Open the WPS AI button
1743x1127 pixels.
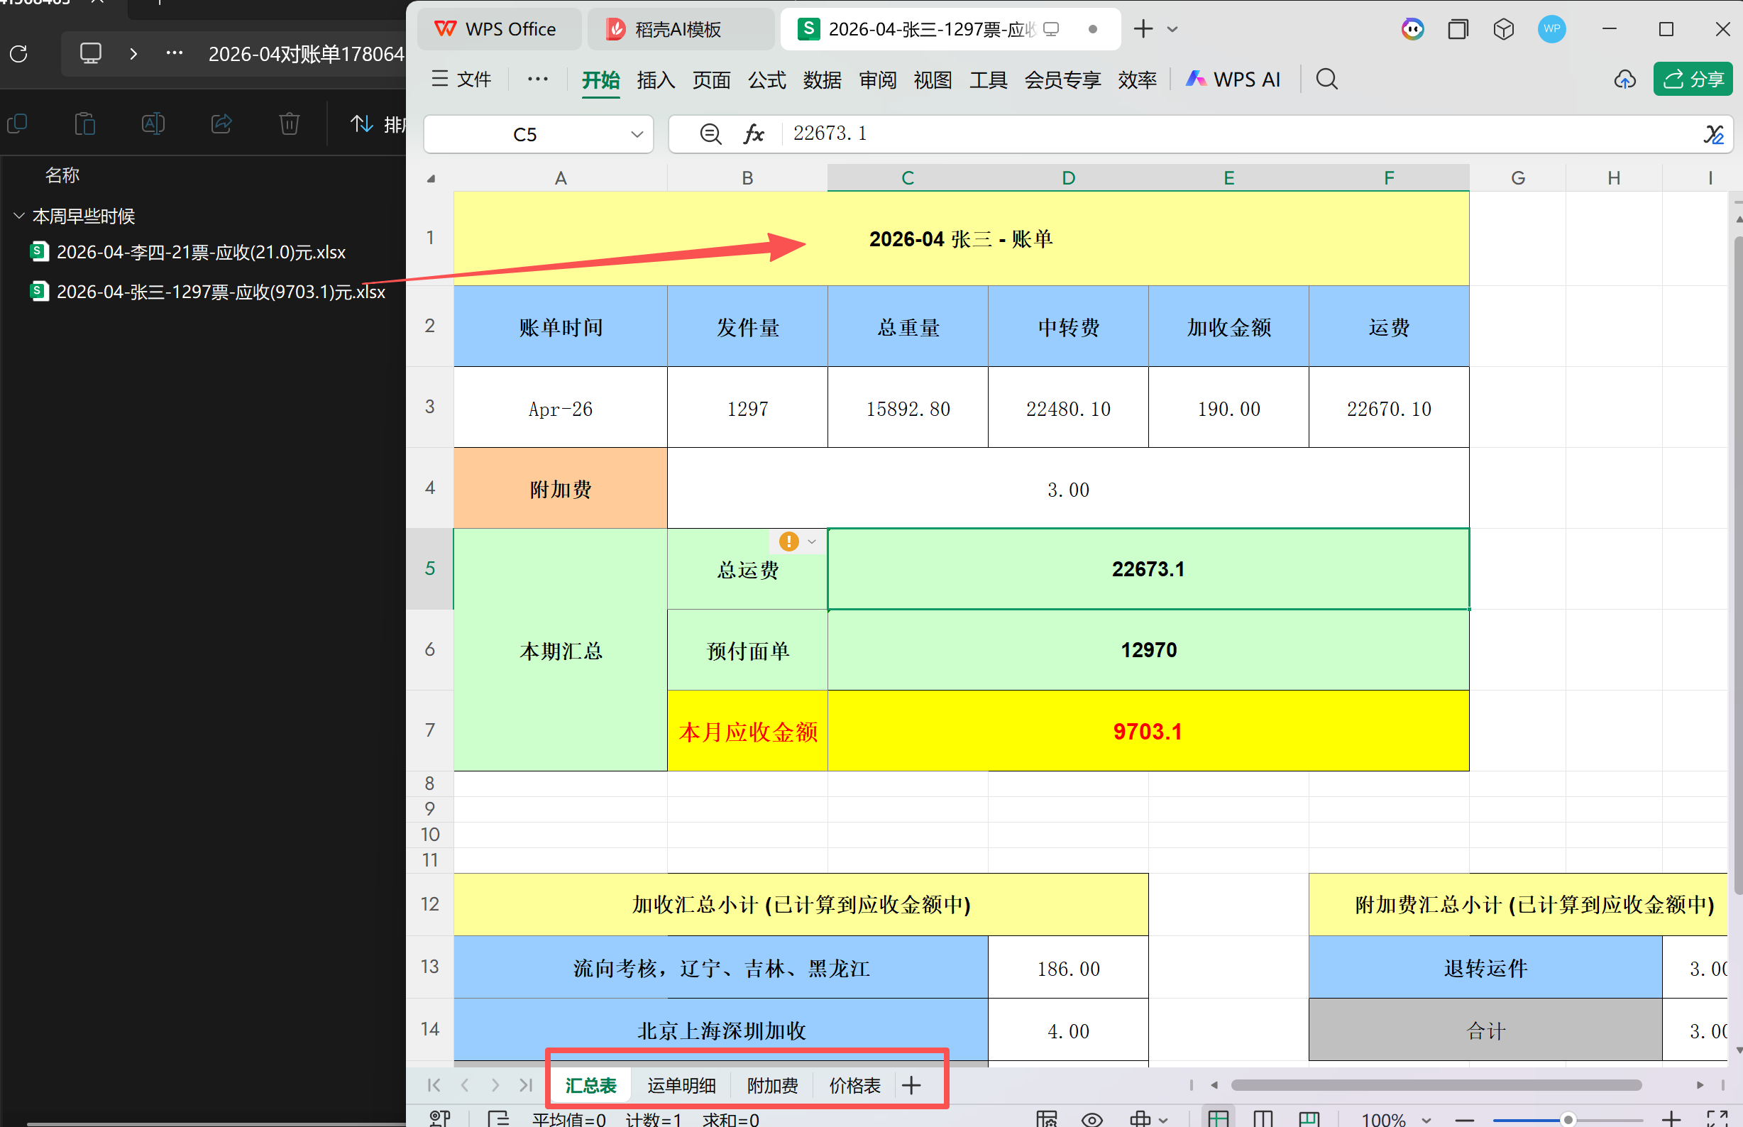coord(1233,79)
